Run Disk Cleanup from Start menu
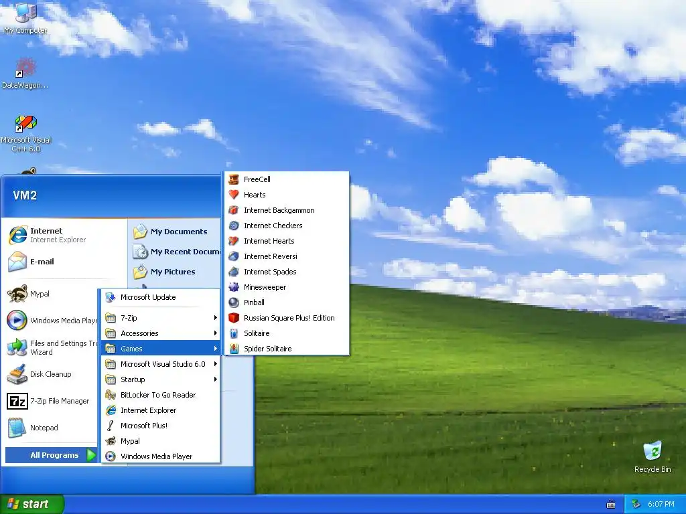 click(x=52, y=374)
